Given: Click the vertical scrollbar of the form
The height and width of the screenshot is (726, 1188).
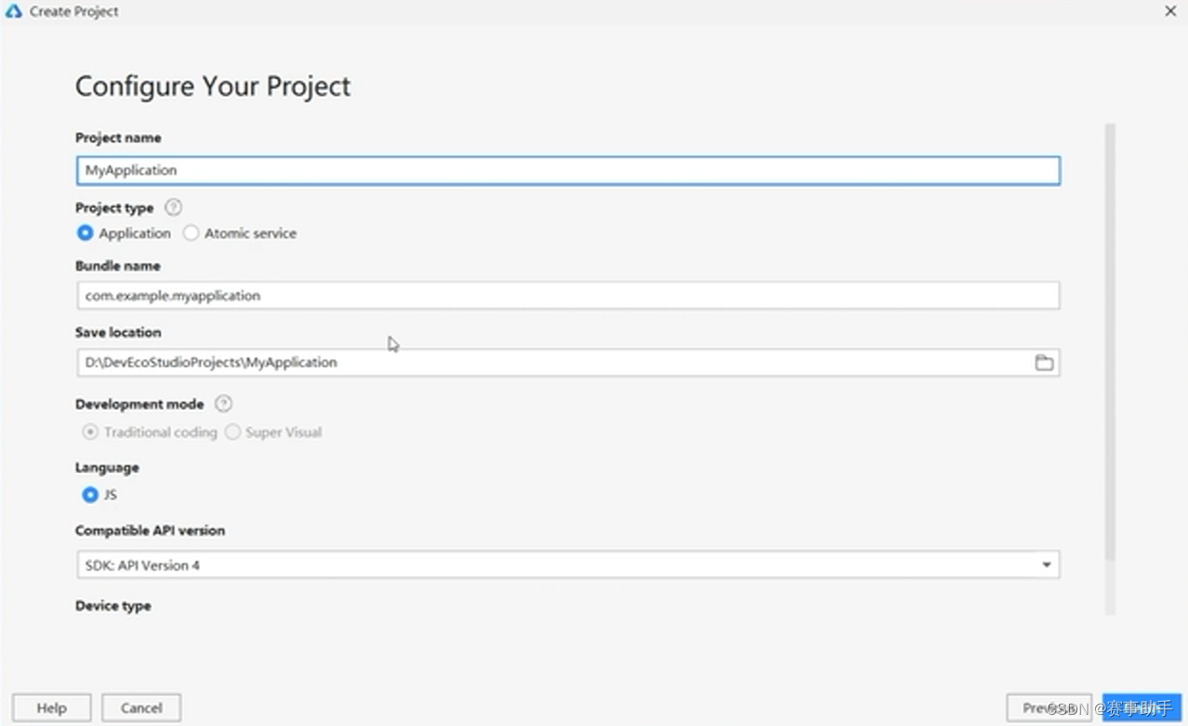Looking at the screenshot, I should [1110, 342].
